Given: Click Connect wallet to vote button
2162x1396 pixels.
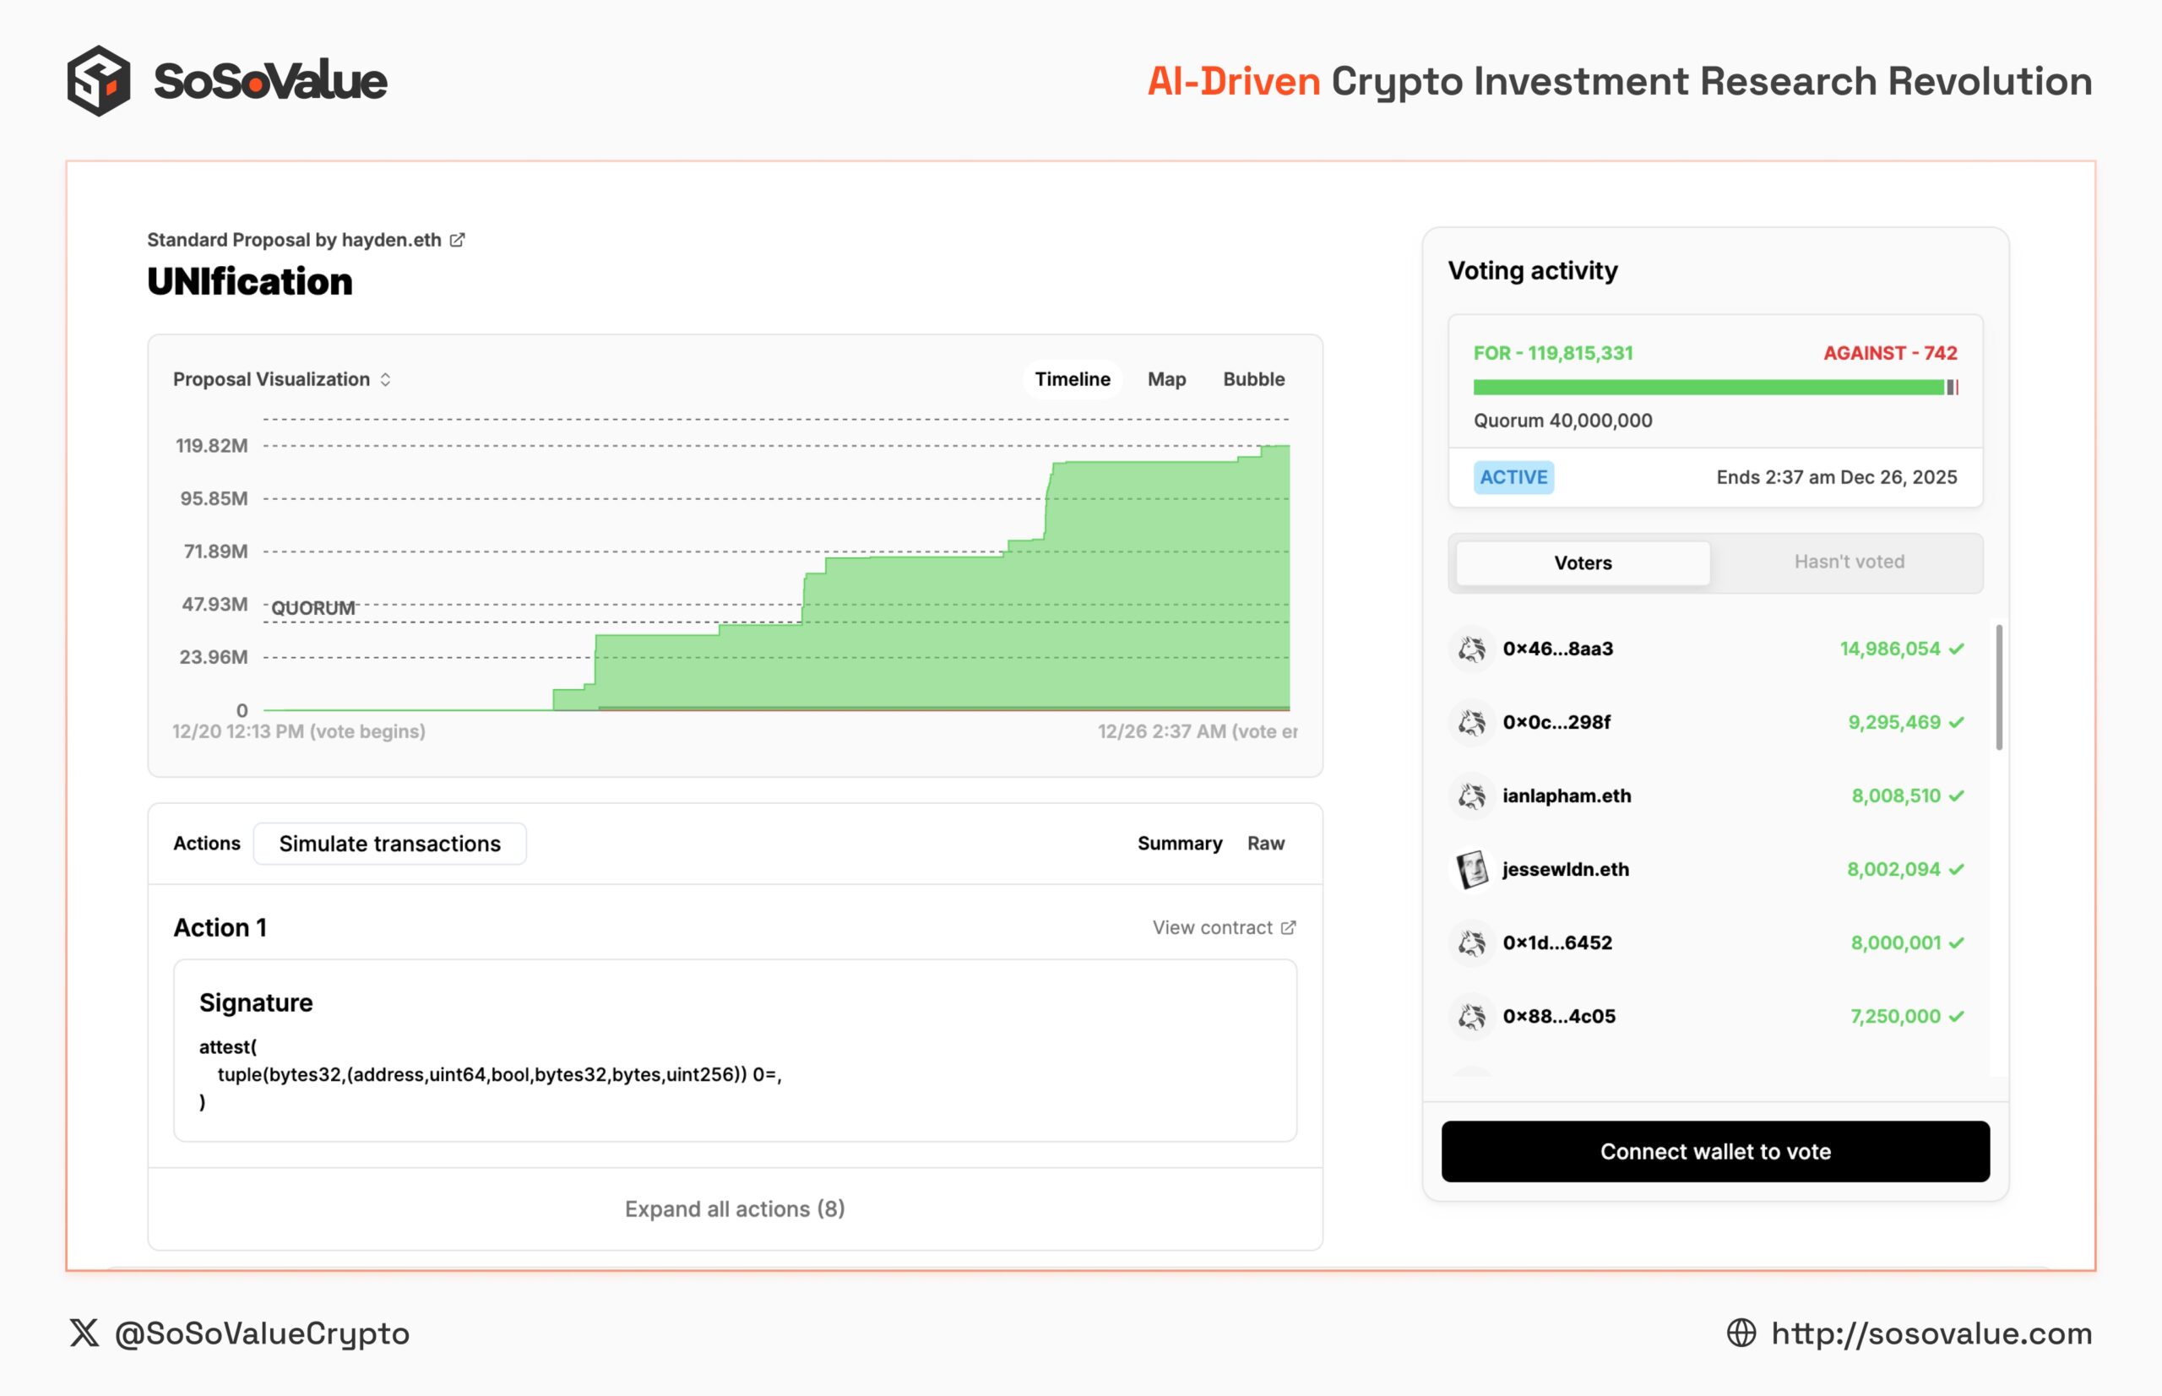Looking at the screenshot, I should tap(1715, 1151).
